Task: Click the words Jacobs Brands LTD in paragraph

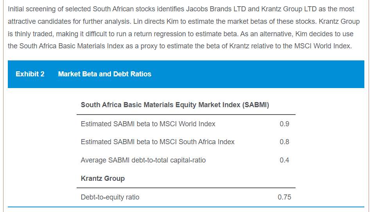Action: (215, 9)
